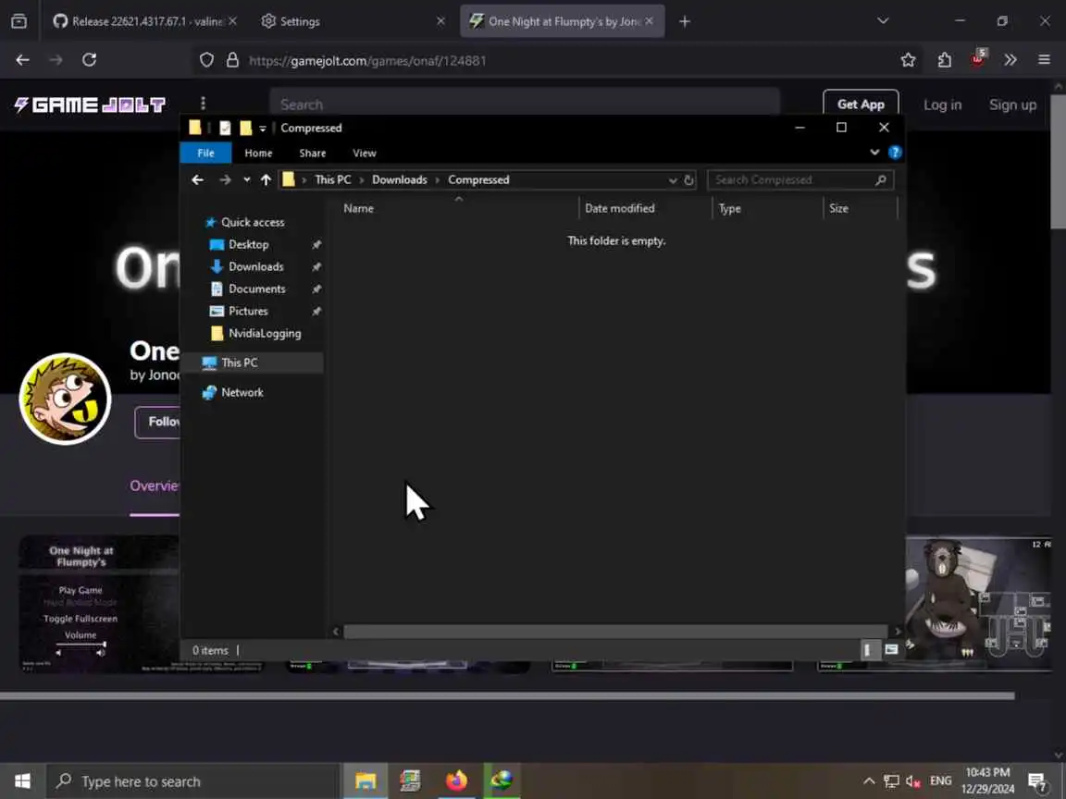Click the Get App button
1066x799 pixels.
click(861, 104)
